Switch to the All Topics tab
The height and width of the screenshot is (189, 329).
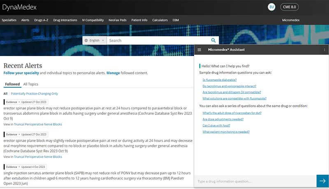click(30, 84)
